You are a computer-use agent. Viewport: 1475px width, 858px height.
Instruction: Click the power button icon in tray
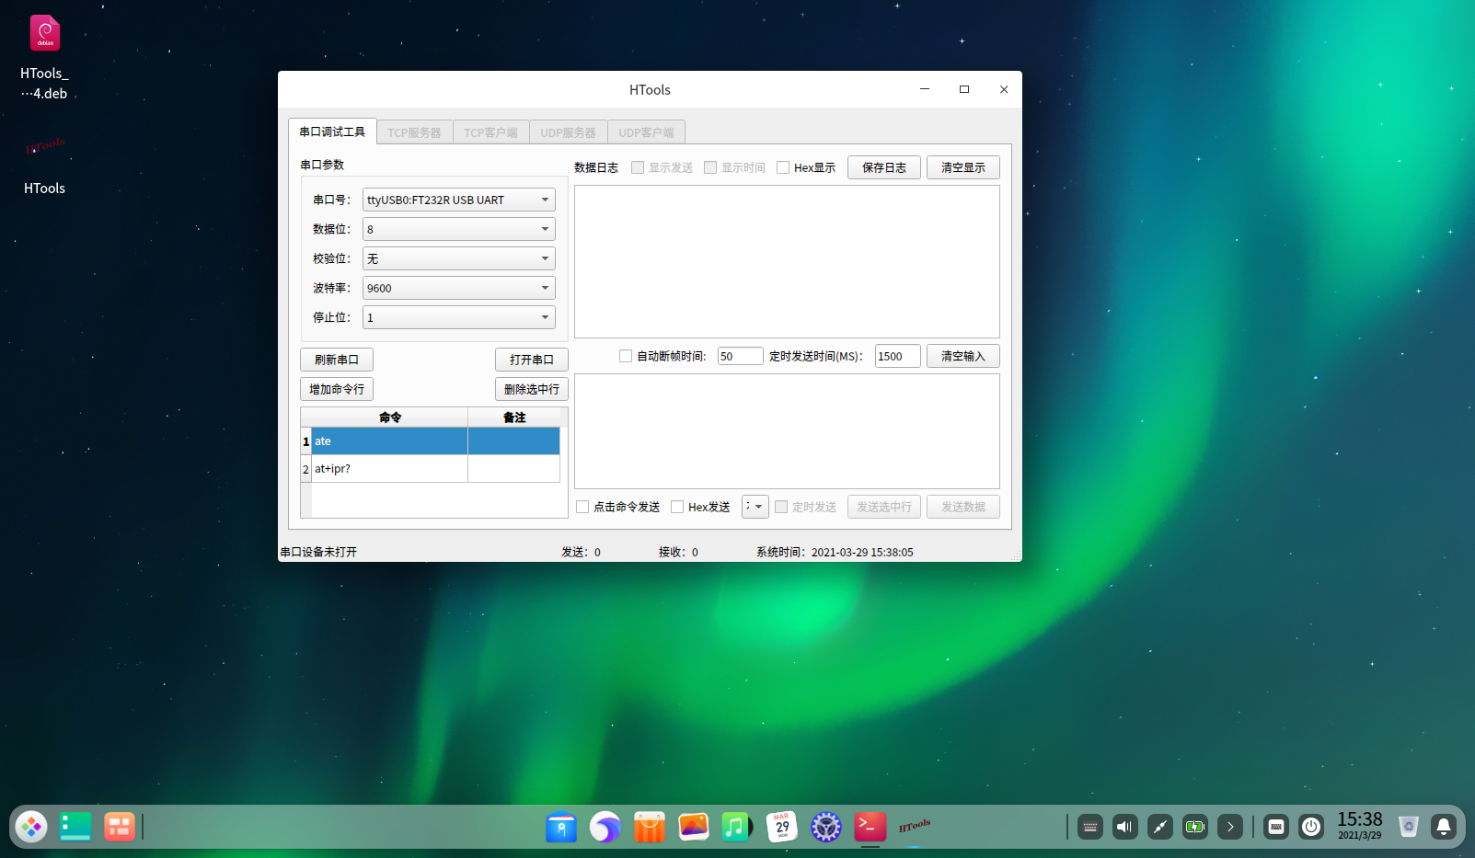(x=1311, y=827)
